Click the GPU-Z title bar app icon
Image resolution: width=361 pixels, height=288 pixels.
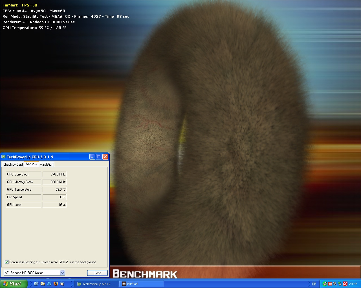pyautogui.click(x=4, y=157)
